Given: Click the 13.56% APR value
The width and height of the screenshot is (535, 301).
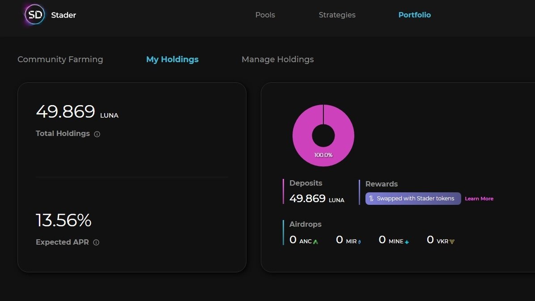Looking at the screenshot, I should click(64, 220).
